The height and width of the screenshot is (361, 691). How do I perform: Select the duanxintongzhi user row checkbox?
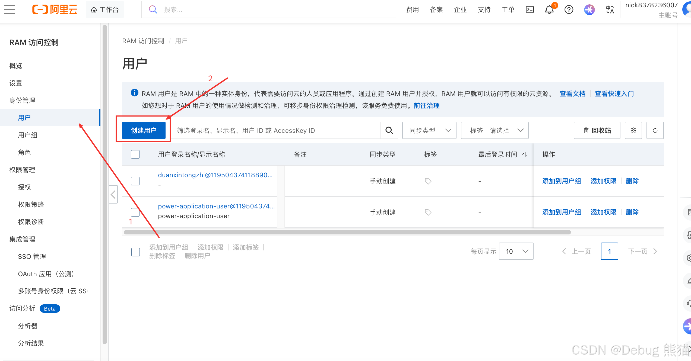tap(135, 181)
